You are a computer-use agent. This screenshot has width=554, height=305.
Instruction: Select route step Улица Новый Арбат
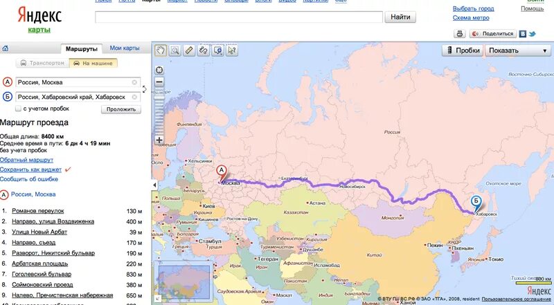[x=39, y=232]
